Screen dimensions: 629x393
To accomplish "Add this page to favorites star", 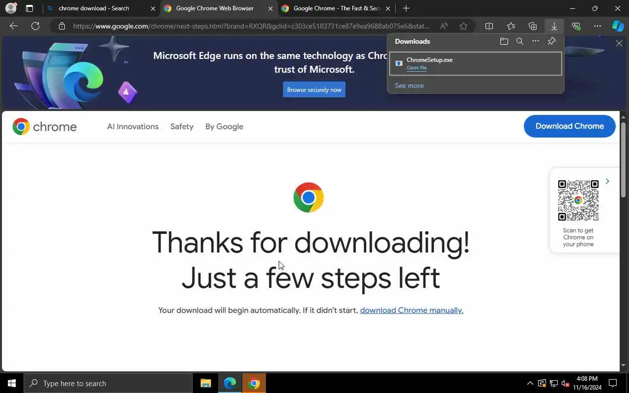I will pos(463,26).
